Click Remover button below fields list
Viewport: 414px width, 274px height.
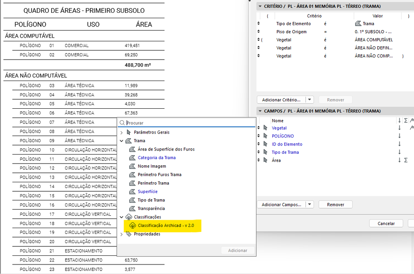click(335, 205)
